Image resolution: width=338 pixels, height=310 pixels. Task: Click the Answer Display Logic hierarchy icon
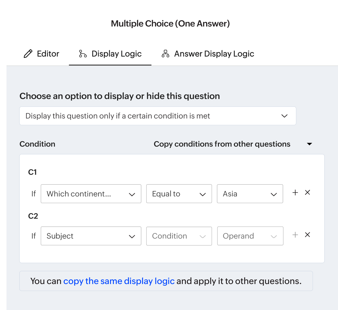(x=165, y=54)
